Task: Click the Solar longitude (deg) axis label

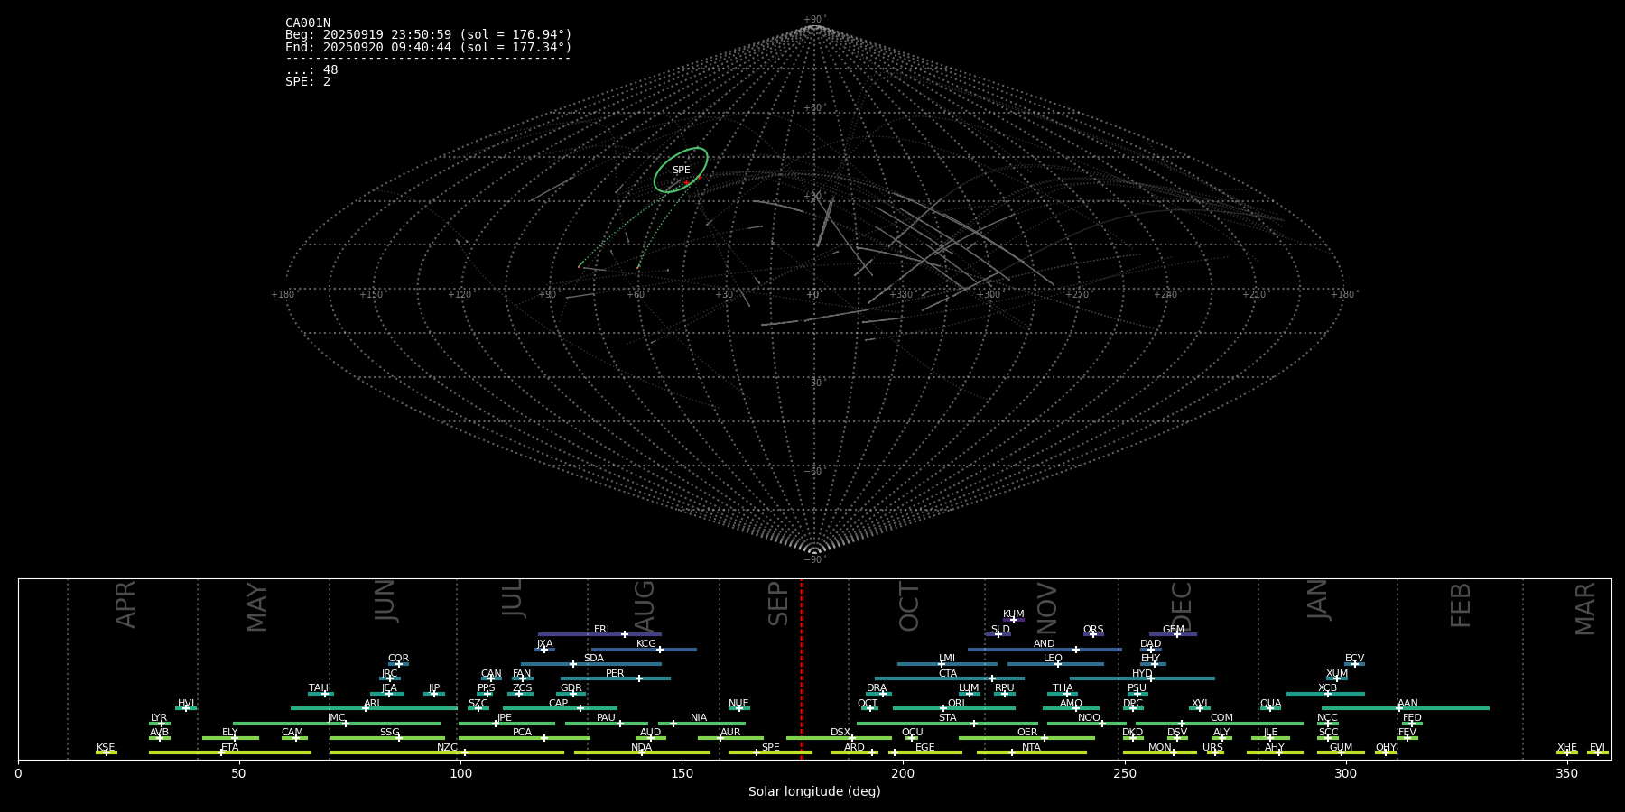Action: pyautogui.click(x=814, y=791)
